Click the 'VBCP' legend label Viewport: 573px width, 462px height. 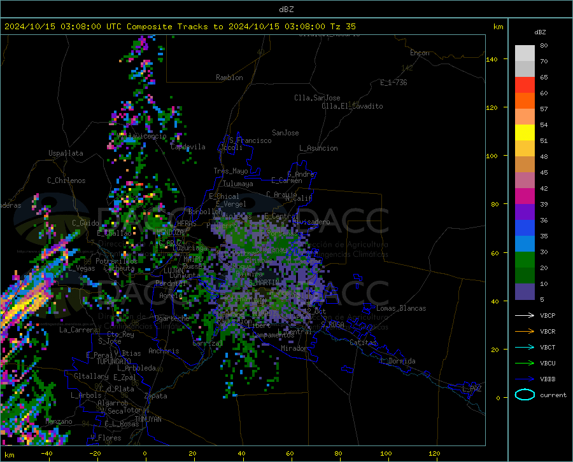point(548,315)
